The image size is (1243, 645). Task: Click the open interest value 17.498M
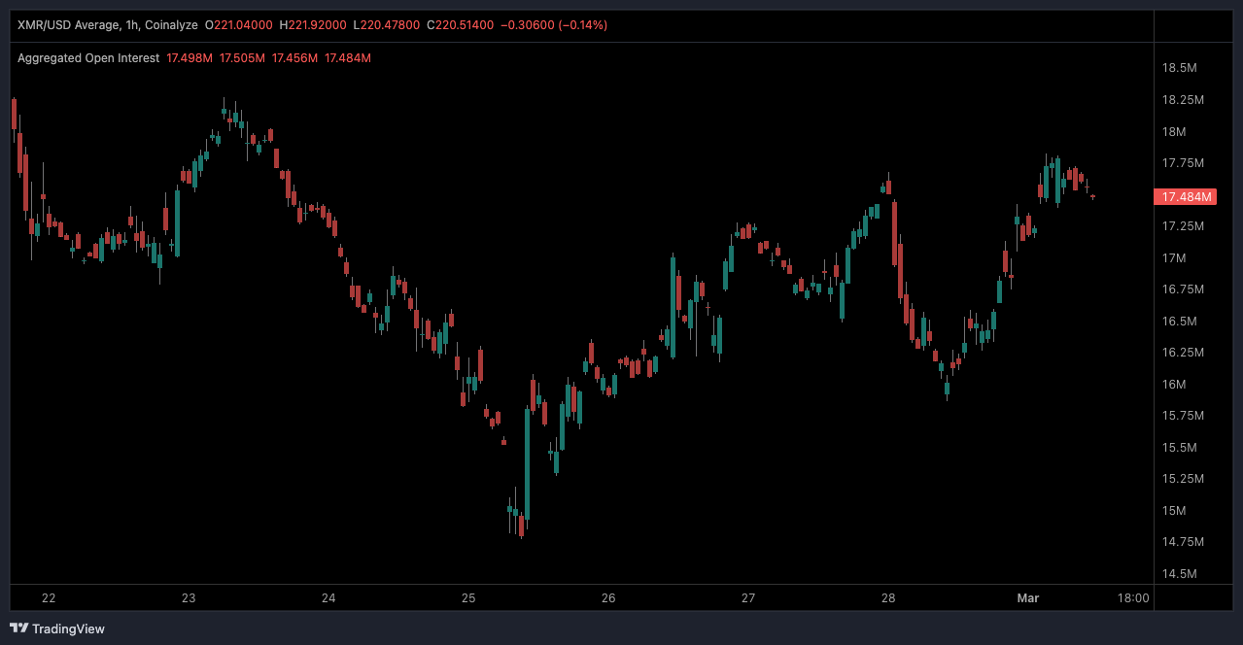pos(190,58)
